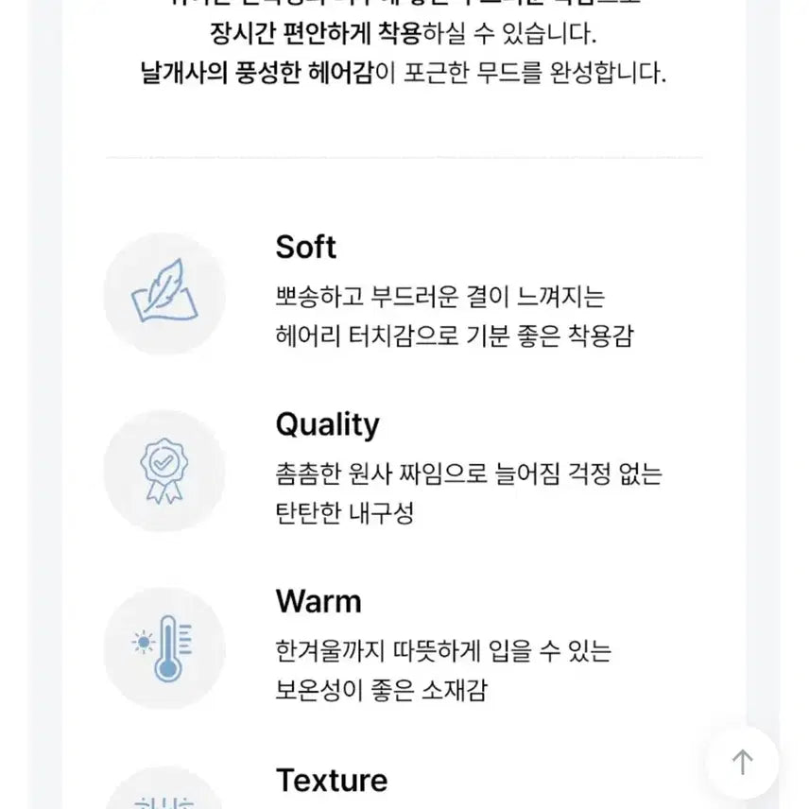
Task: Click the text line '헤어리 터치감으로 기분 좋은 착용감'
Action: [x=454, y=336]
